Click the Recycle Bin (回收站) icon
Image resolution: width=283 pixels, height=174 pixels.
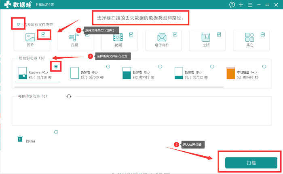[20, 139]
